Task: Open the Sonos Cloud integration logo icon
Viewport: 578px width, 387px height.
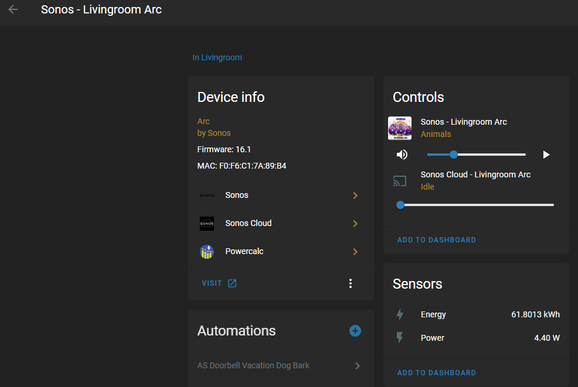Action: (206, 223)
